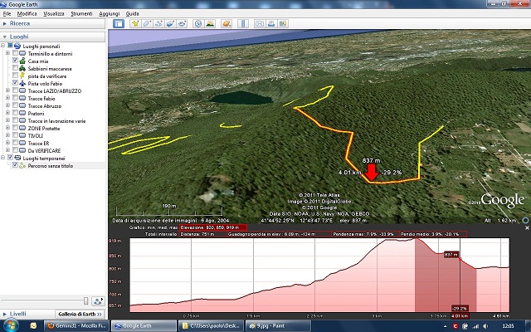Click the print toolbar icon
The width and height of the screenshot is (531, 332).
pos(271,23)
